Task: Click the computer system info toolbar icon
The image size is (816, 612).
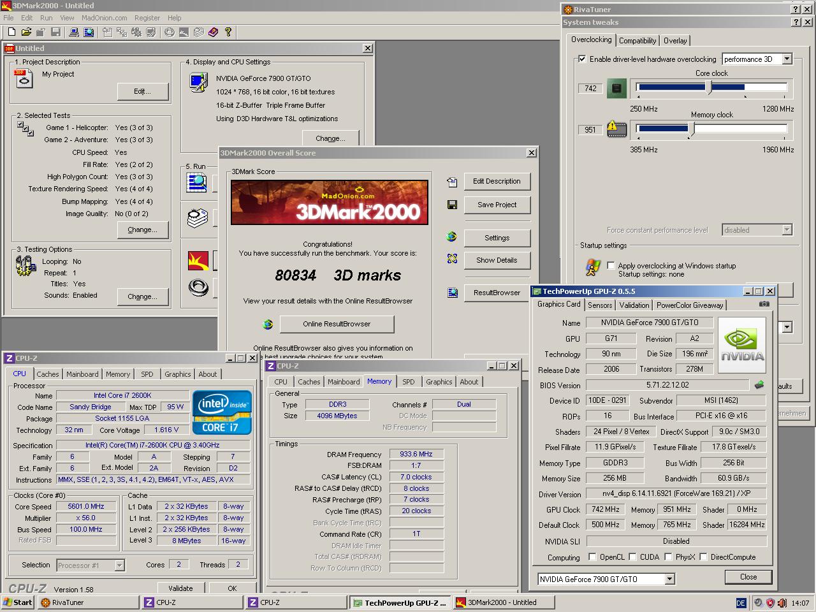Action: tap(74, 32)
